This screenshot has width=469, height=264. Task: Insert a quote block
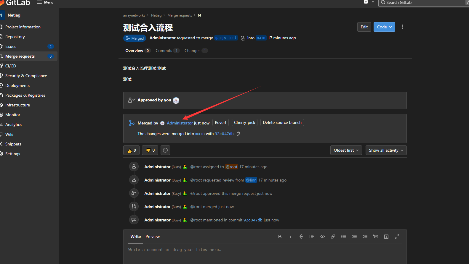pyautogui.click(x=312, y=237)
